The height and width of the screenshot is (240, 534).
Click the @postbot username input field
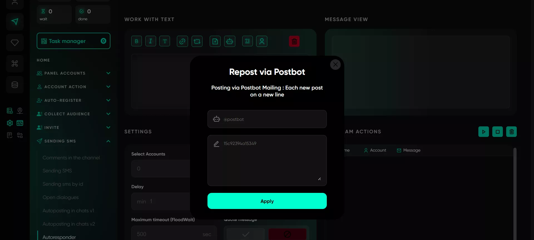267,119
